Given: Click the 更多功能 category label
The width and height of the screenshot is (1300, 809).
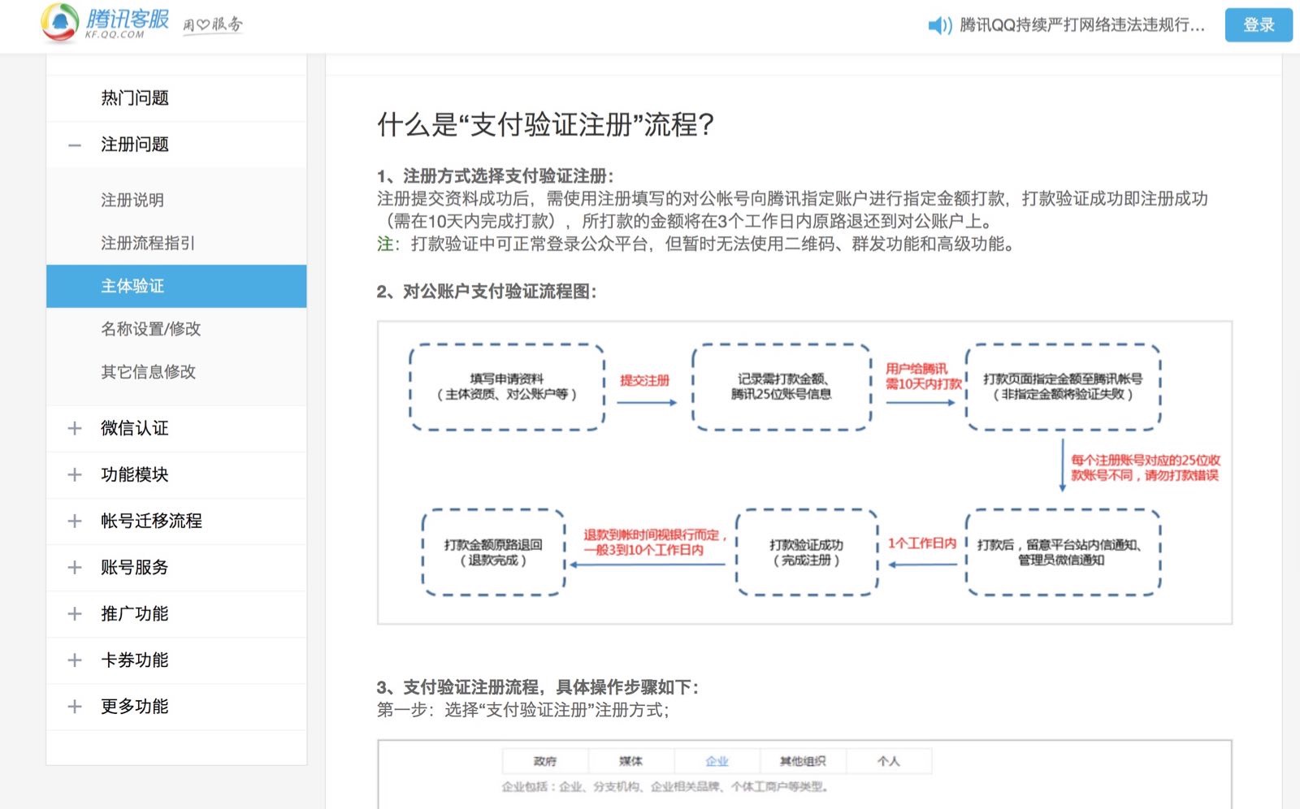Looking at the screenshot, I should click(135, 706).
